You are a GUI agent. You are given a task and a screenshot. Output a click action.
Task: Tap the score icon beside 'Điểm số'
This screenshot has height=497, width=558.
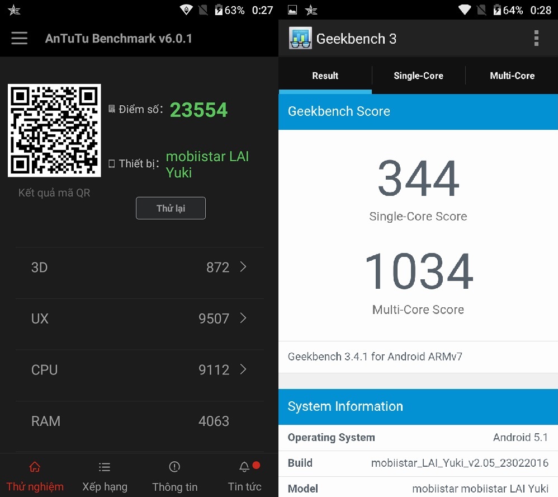[x=112, y=109]
